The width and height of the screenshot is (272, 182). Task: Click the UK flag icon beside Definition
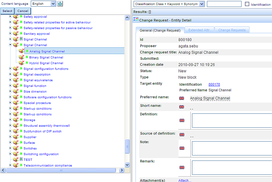pyautogui.click(x=182, y=120)
